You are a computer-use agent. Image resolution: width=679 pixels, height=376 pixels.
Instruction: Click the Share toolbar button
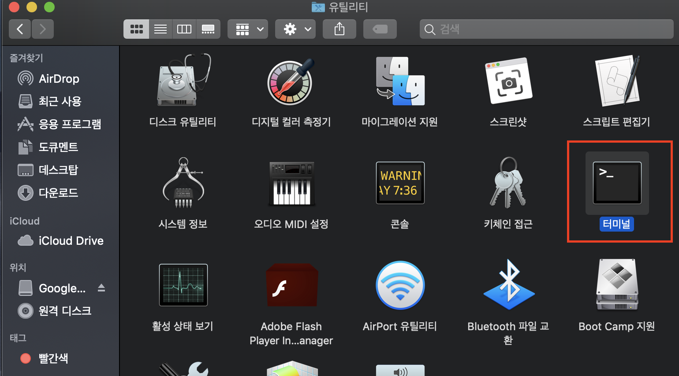coord(339,29)
